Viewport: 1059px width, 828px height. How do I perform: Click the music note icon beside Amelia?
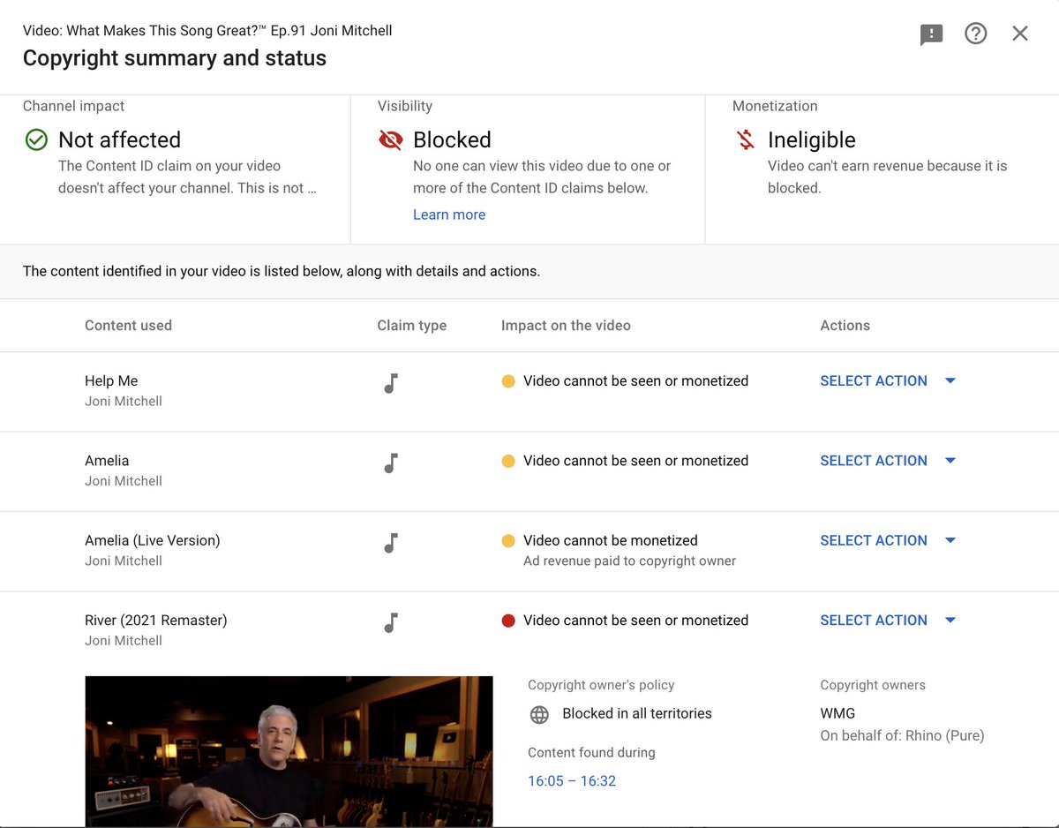click(390, 463)
